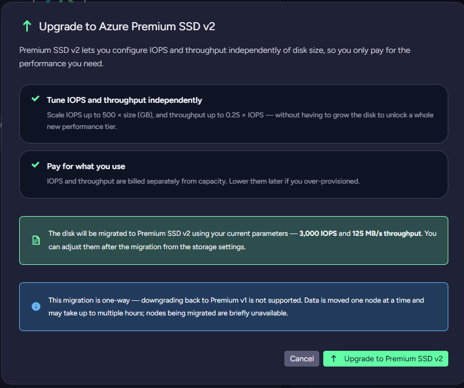
Task: Click the intro paragraph about Premium SSD v2
Action: pos(215,57)
